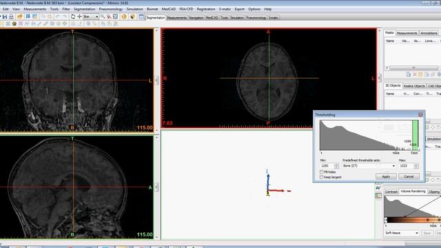Switch to the Navigation toolbar tab

[x=196, y=18]
